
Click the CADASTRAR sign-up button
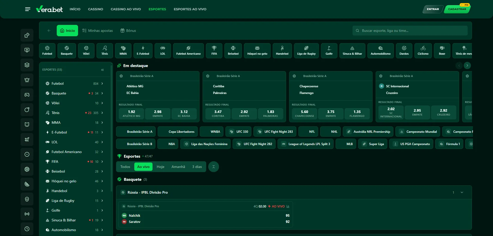[457, 9]
